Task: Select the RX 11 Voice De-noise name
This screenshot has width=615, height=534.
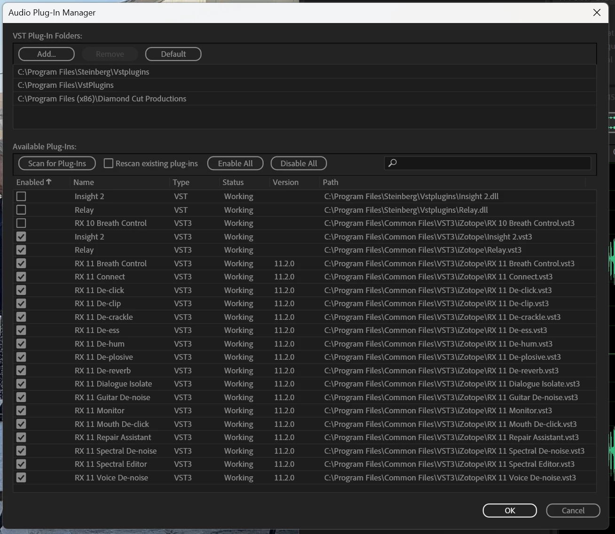Action: point(111,478)
